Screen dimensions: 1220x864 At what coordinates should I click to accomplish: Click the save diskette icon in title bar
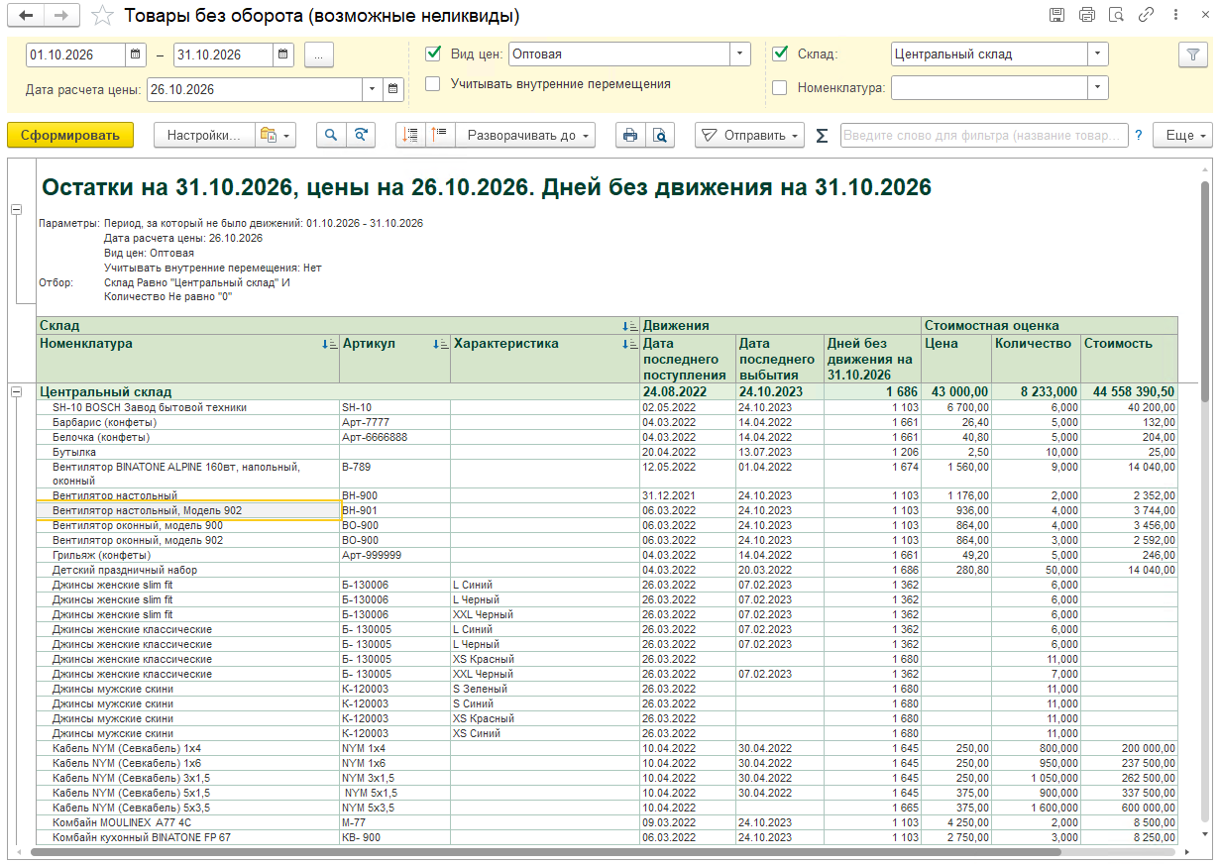point(1057,15)
